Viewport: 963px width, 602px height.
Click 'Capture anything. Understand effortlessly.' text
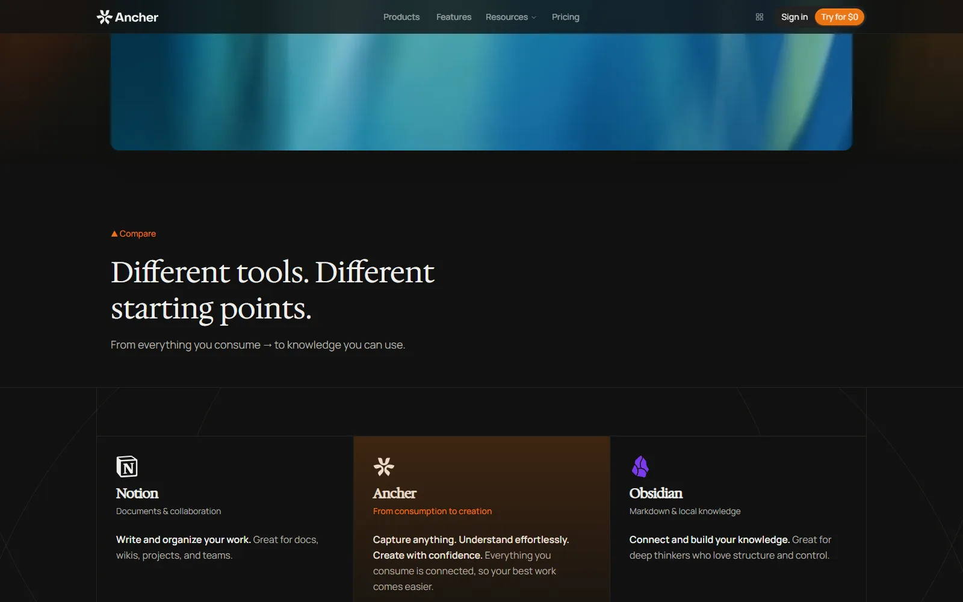click(471, 540)
